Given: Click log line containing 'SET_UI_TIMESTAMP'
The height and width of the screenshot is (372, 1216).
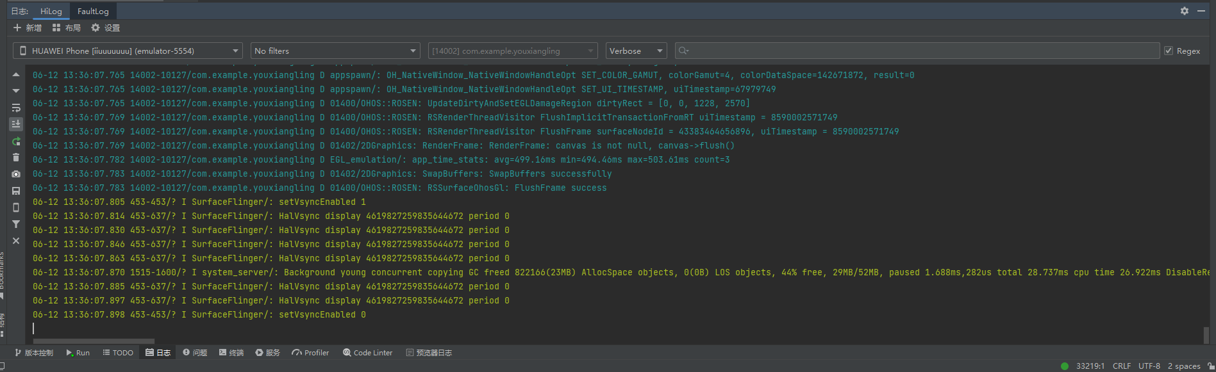Looking at the screenshot, I should click(x=404, y=89).
